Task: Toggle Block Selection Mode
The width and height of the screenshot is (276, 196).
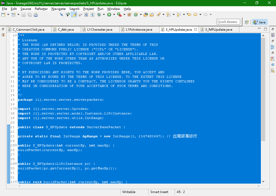Action: (x=86, y=15)
